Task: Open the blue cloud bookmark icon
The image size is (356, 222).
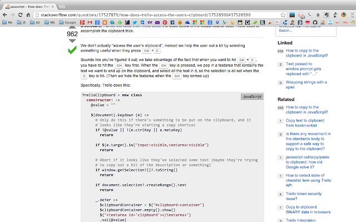Action: (x=187, y=22)
